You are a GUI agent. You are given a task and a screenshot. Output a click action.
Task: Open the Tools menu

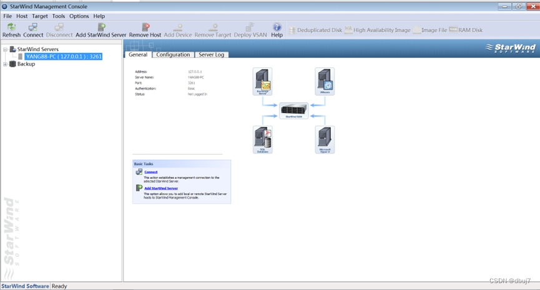tap(59, 16)
